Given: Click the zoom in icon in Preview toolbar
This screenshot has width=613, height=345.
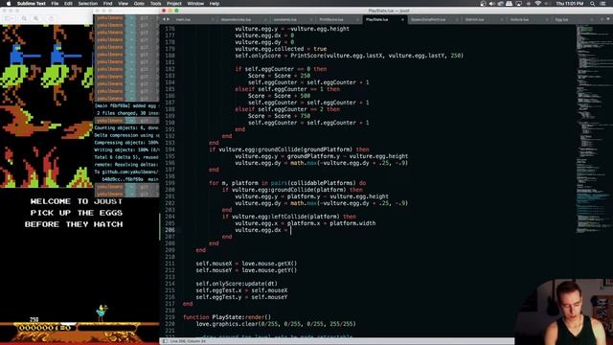Looking at the screenshot, I should tap(36, 18).
